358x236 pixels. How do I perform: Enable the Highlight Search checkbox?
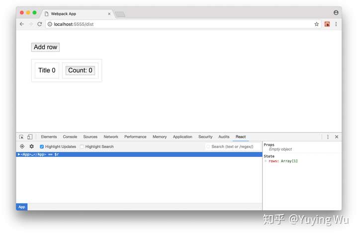coord(82,146)
